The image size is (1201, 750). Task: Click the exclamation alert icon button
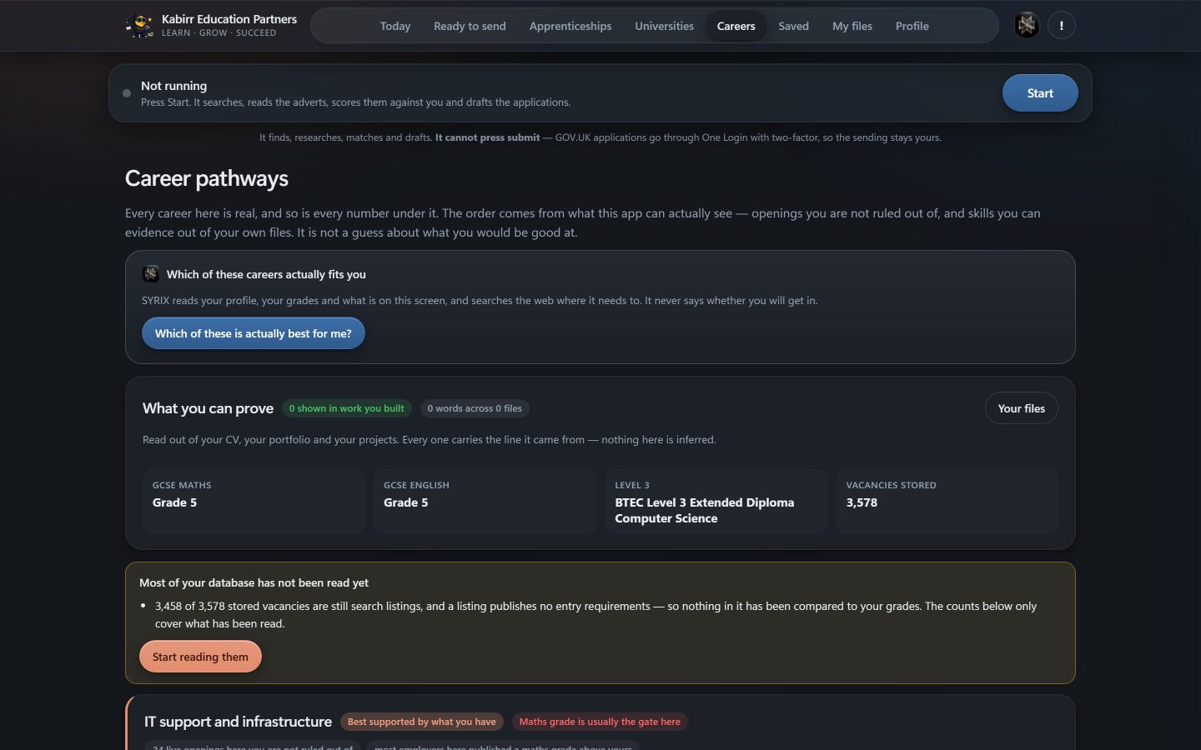point(1062,26)
